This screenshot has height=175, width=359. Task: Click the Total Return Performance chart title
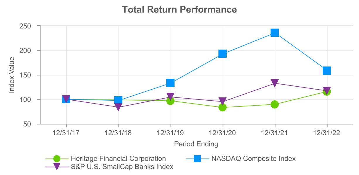pos(179,10)
